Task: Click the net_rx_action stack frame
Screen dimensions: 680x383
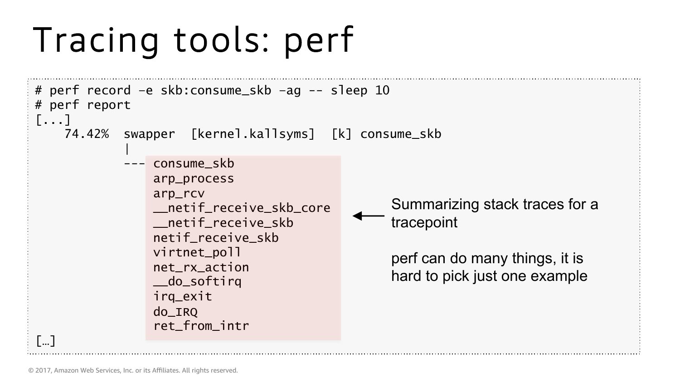Action: pyautogui.click(x=201, y=267)
